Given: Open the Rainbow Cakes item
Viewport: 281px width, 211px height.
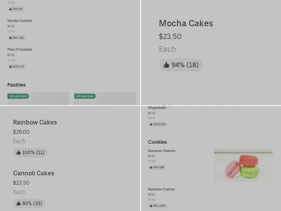Looking at the screenshot, I should [35, 122].
